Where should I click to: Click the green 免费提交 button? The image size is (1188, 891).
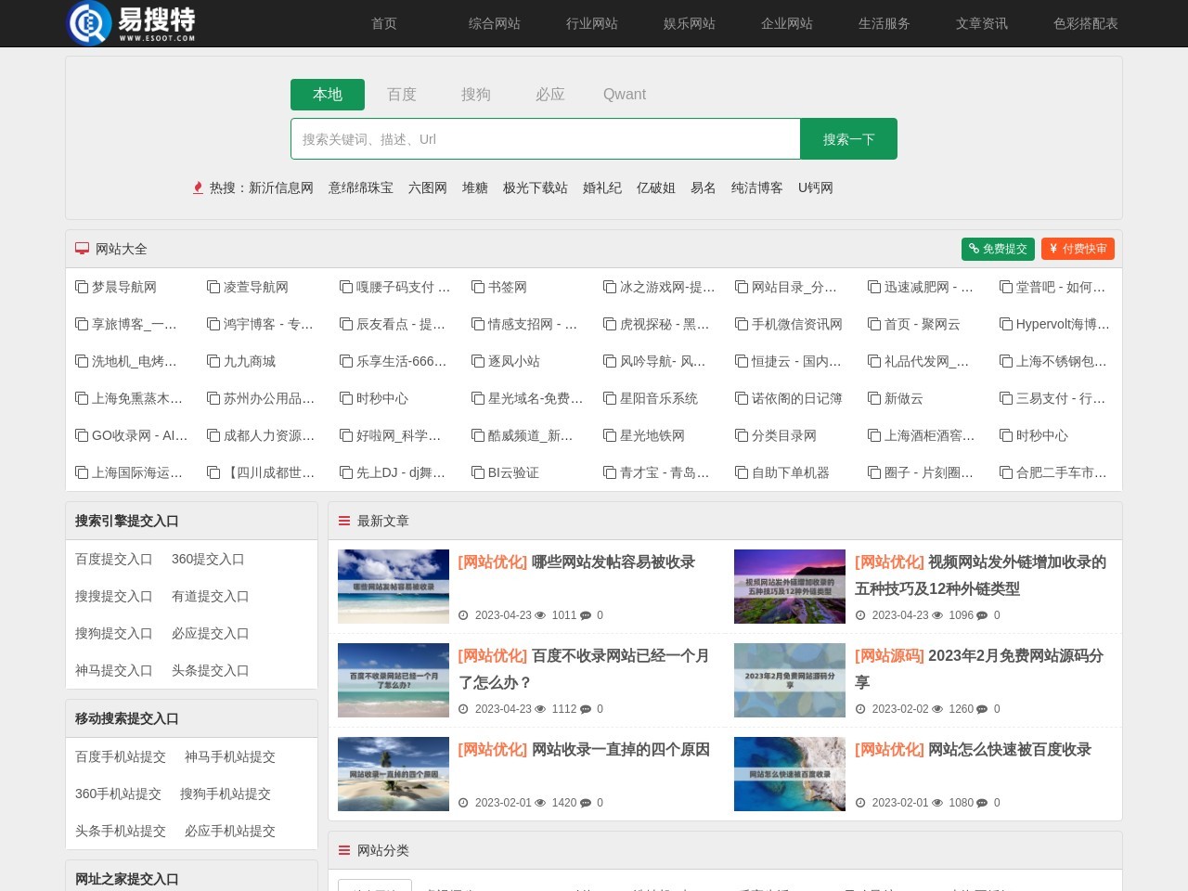coord(998,249)
